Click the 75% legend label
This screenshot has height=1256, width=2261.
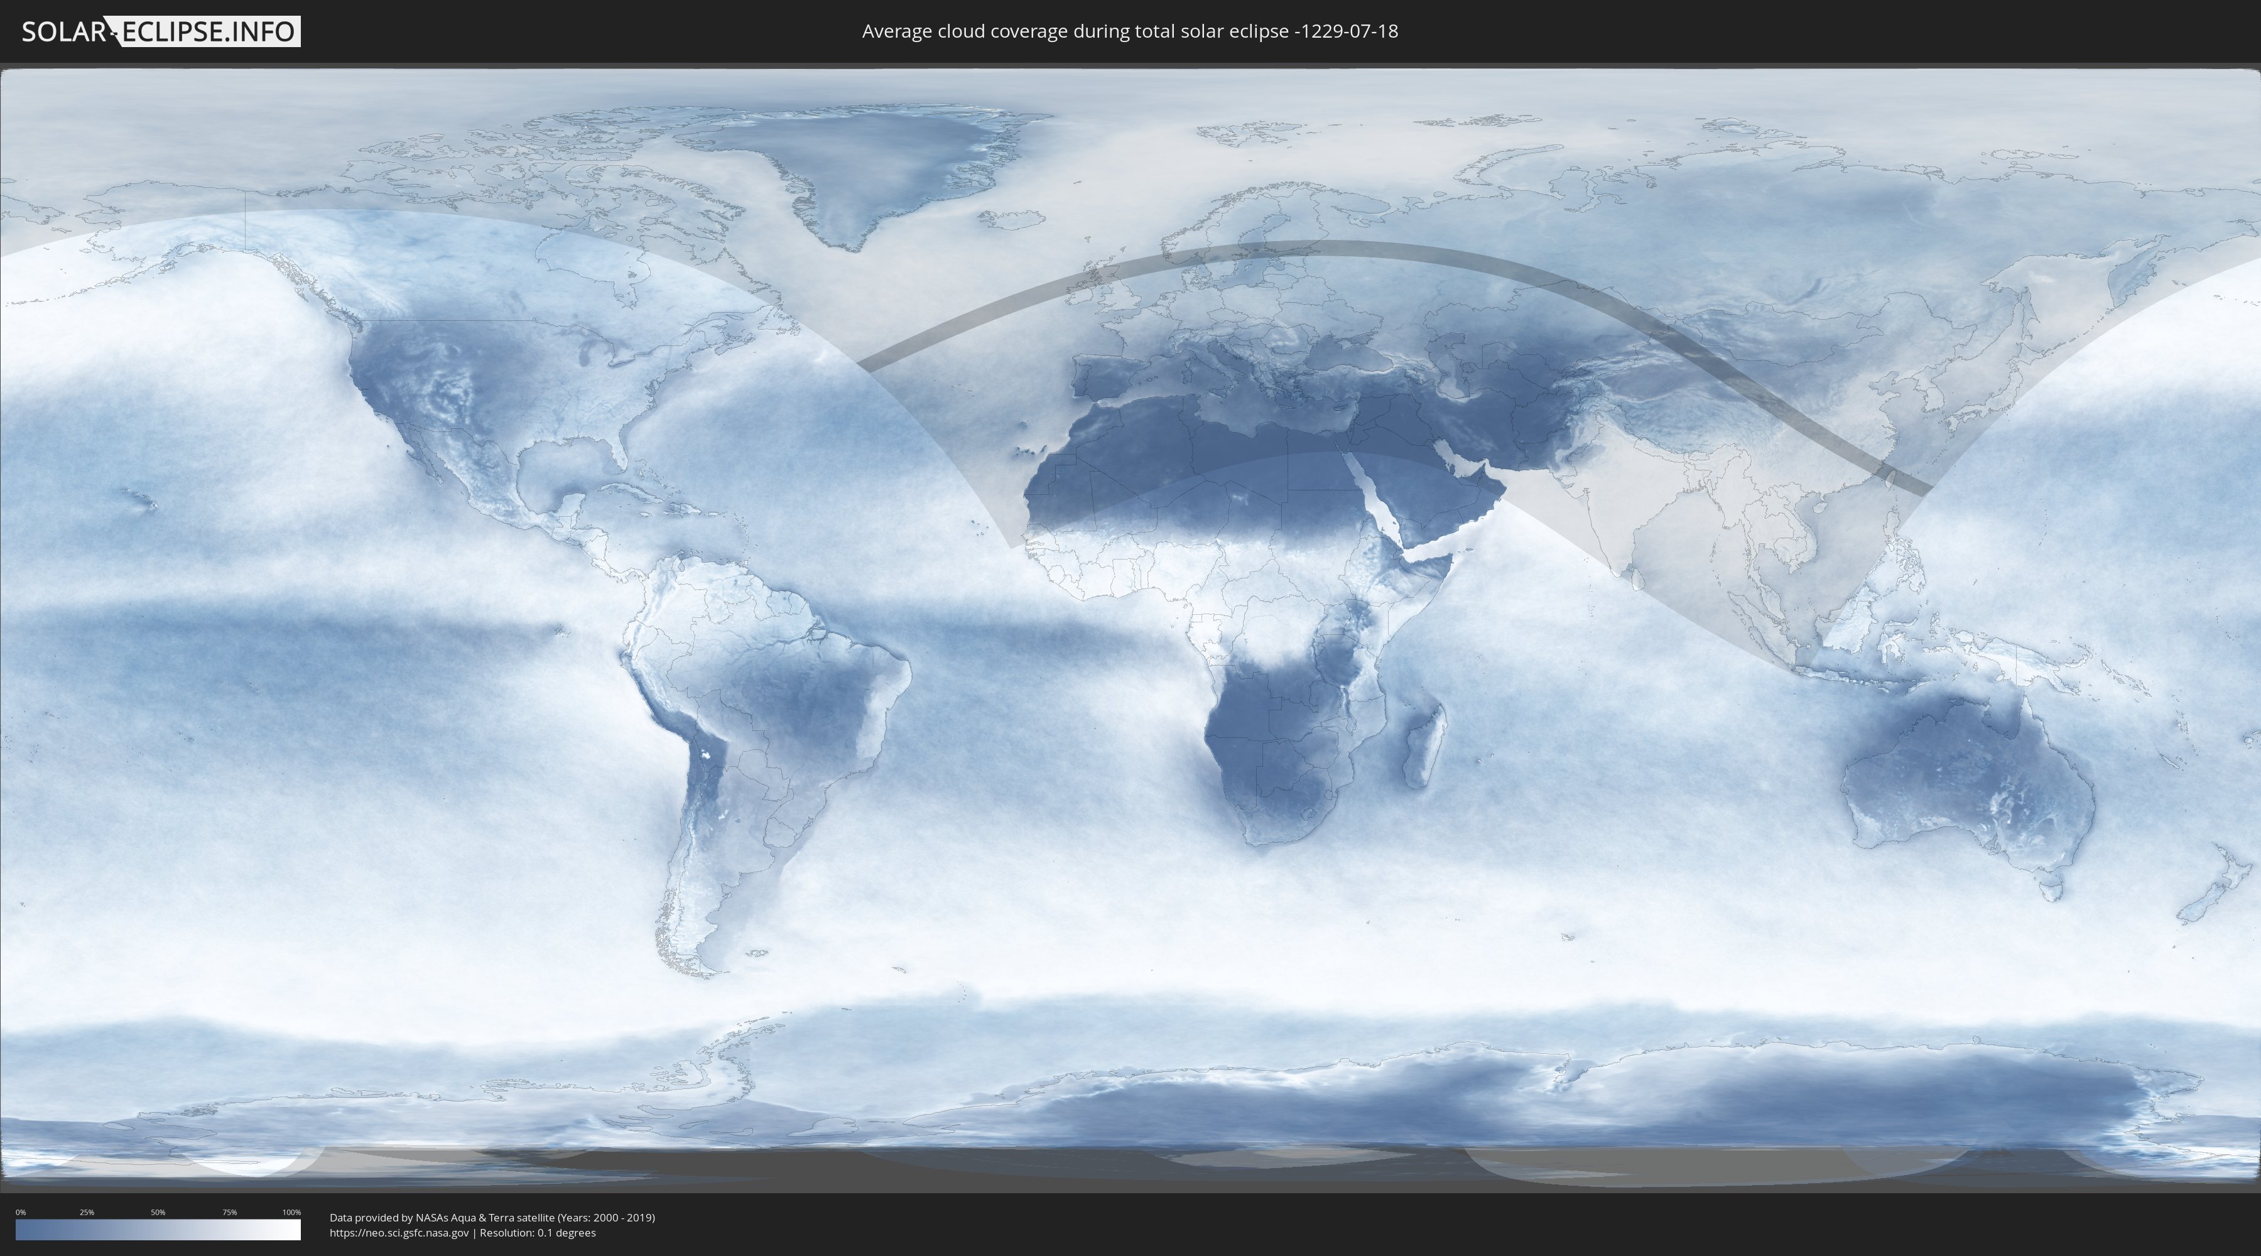tap(229, 1212)
